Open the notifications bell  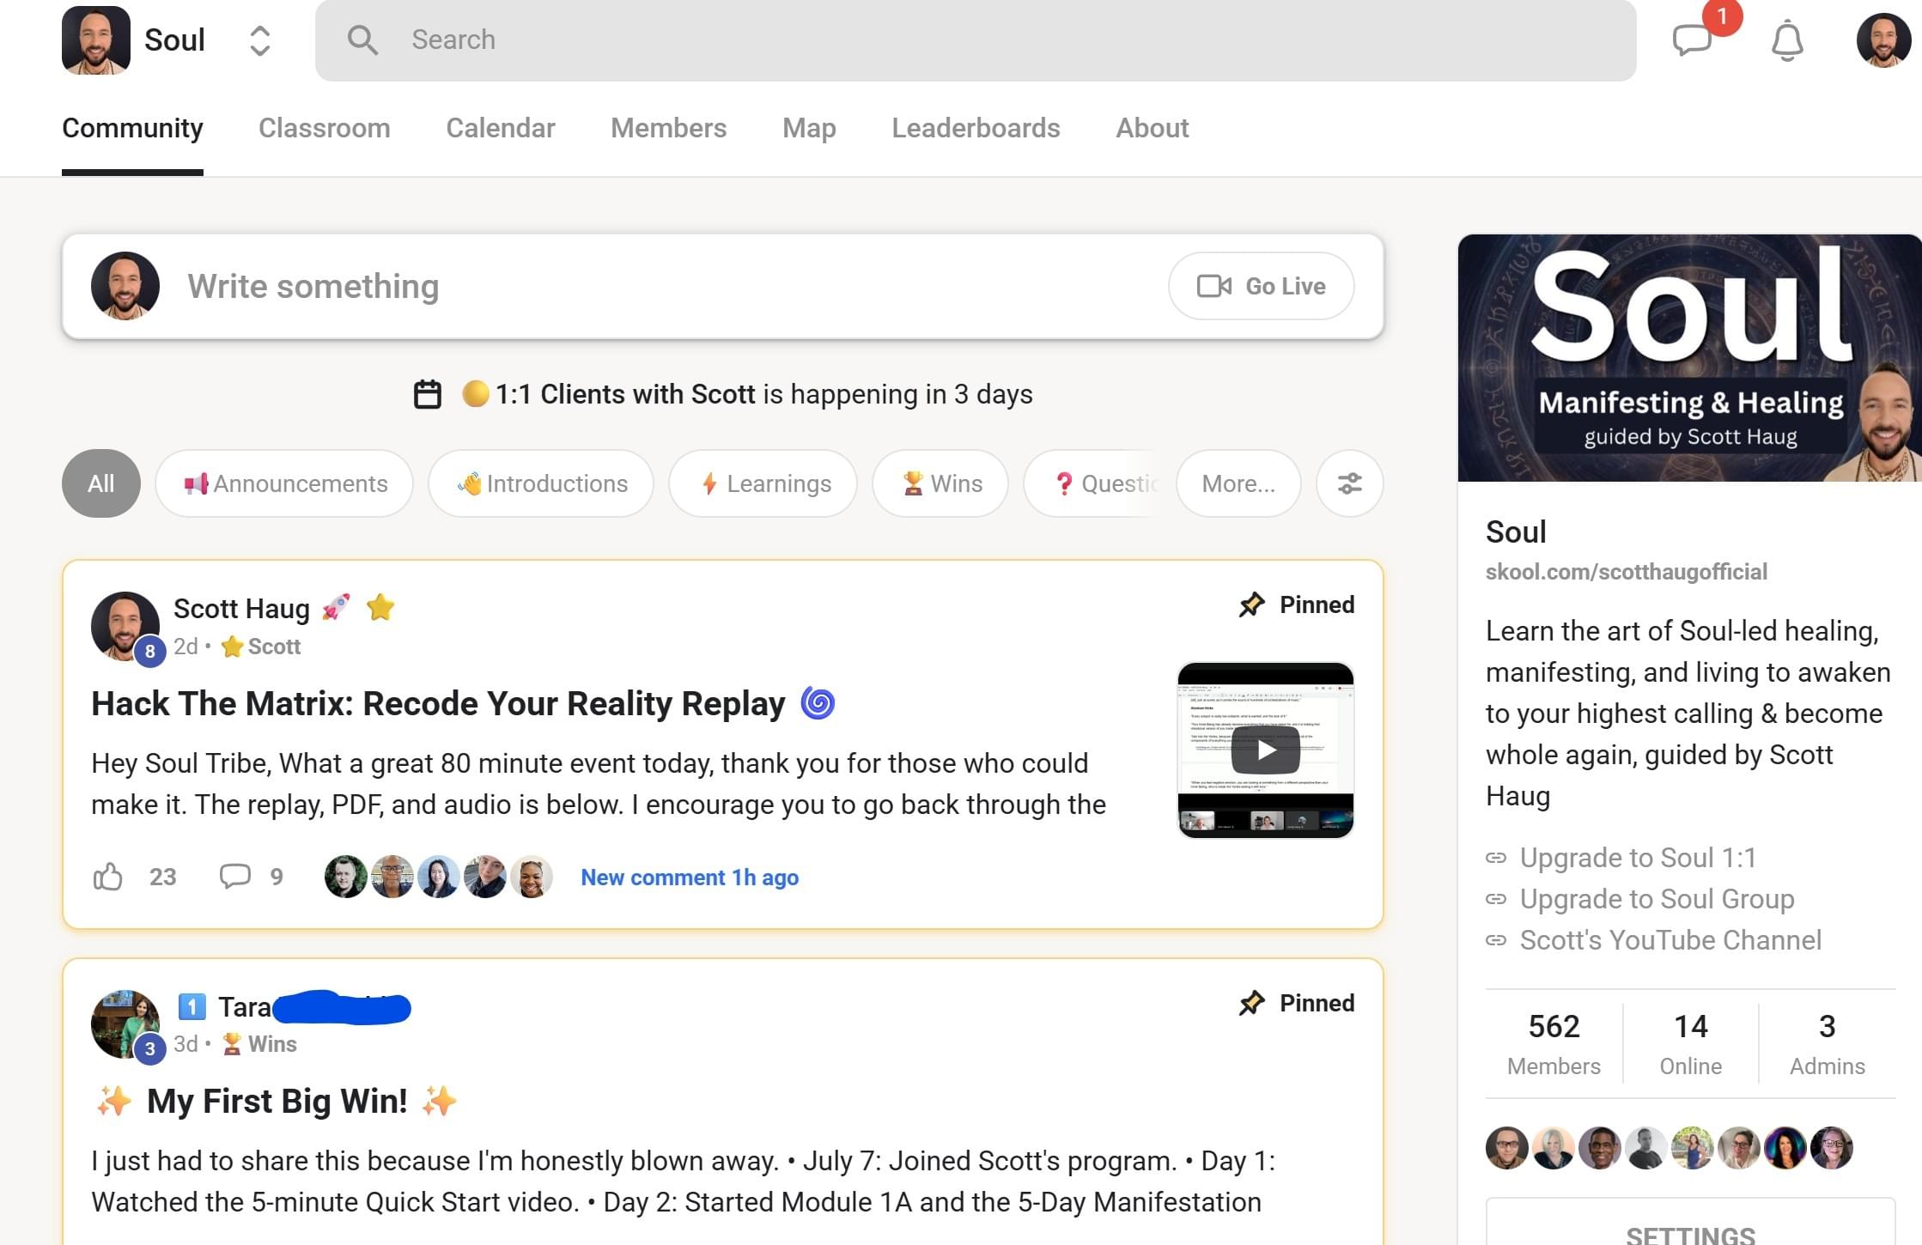point(1787,40)
